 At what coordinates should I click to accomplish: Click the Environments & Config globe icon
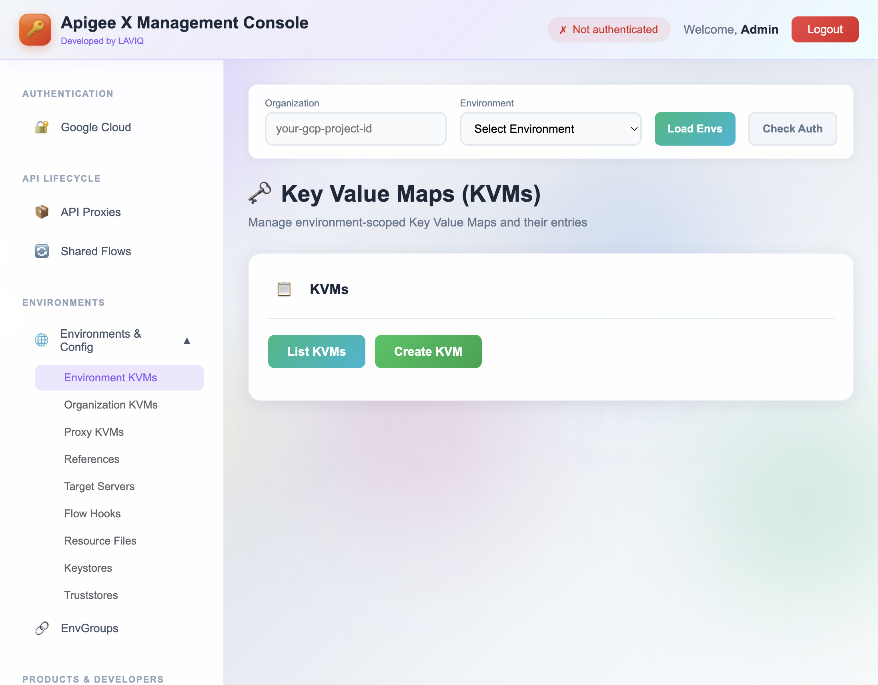tap(41, 340)
